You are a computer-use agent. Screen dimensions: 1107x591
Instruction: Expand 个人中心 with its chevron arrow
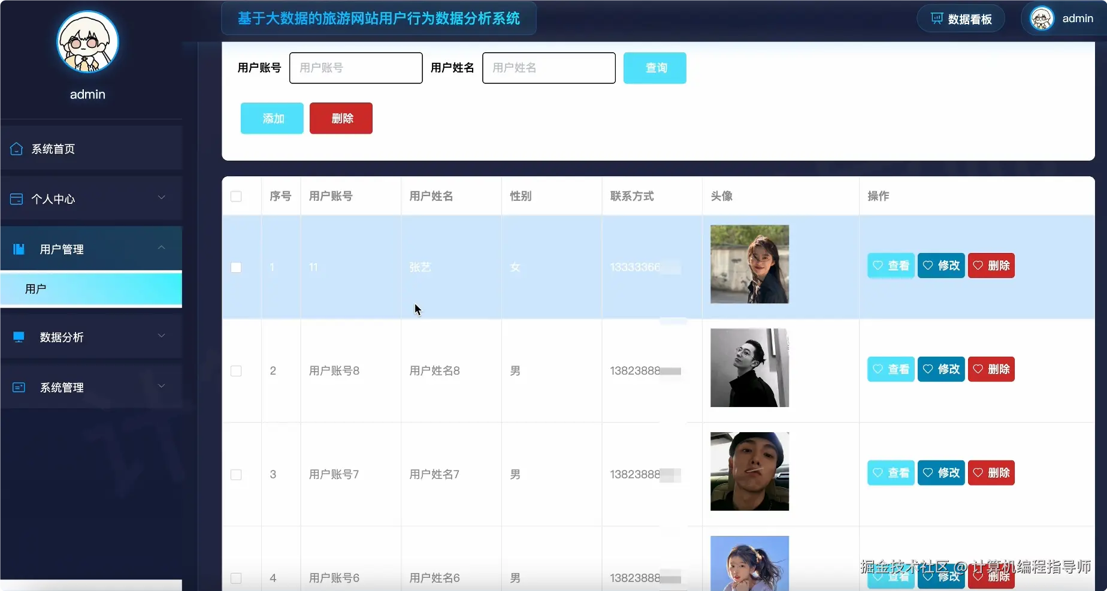pos(161,198)
